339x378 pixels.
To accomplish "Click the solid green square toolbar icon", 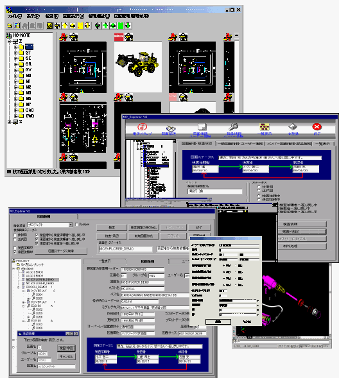I will tap(121, 25).
